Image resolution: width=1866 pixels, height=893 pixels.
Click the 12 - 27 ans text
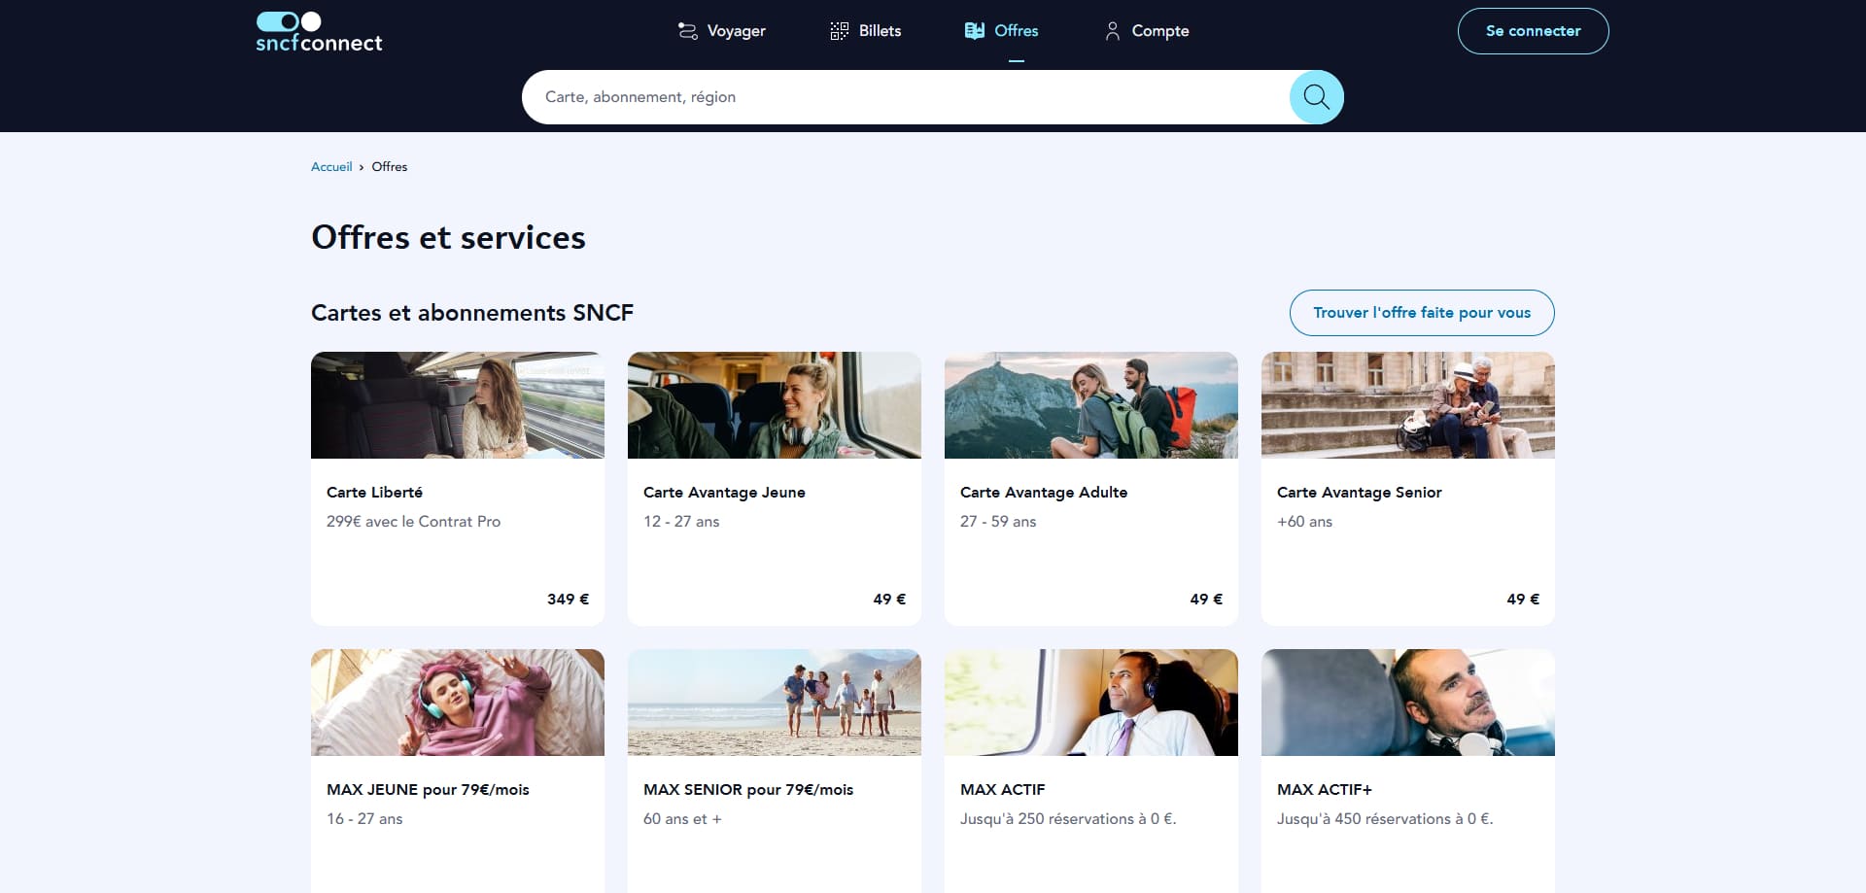click(681, 522)
